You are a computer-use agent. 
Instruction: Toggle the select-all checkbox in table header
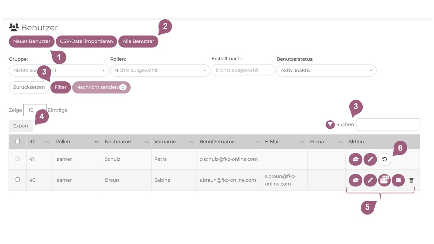18,141
